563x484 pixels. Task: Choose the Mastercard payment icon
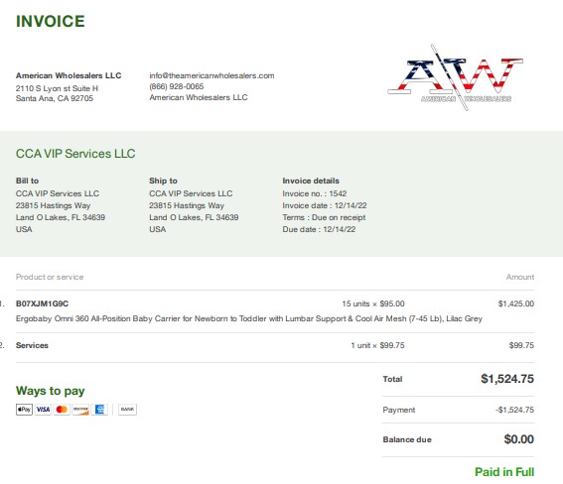tap(62, 409)
